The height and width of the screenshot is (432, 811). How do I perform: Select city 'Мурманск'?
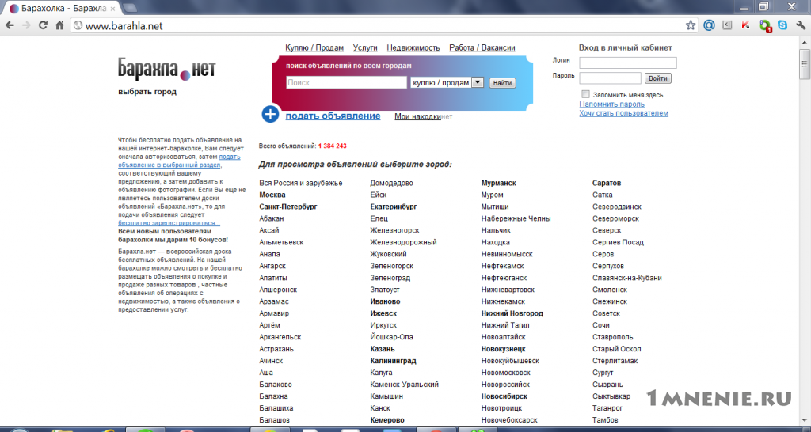tap(499, 183)
